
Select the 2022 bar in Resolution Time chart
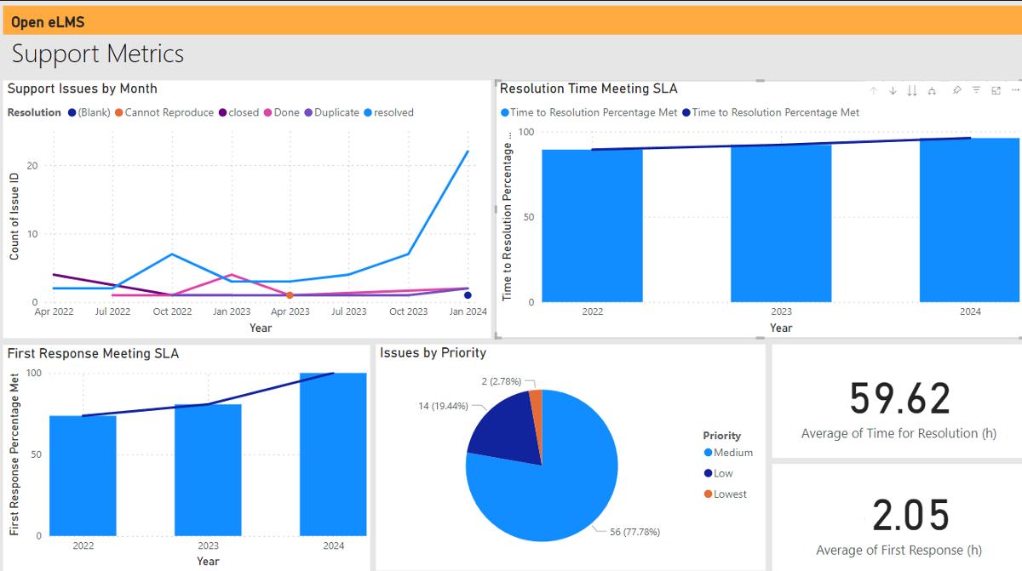tap(592, 226)
